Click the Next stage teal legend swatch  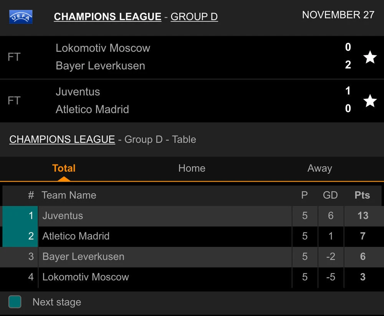pos(15,302)
